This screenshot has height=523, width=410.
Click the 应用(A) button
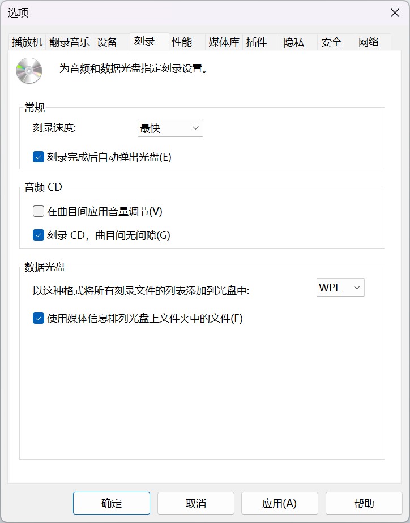(x=280, y=503)
